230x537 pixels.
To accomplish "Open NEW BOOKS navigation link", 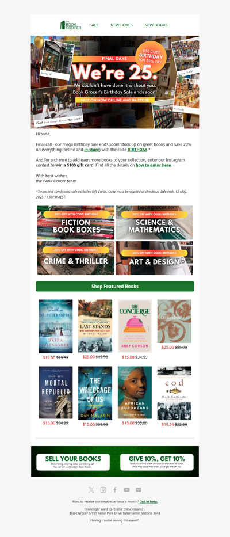I will point(156,25).
